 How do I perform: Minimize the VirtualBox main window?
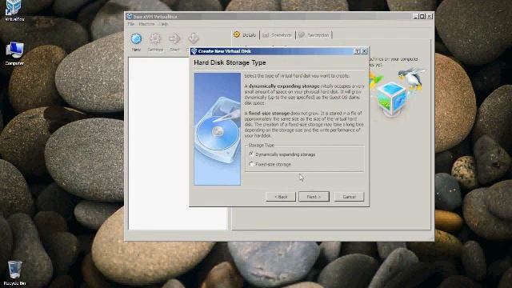(x=415, y=16)
